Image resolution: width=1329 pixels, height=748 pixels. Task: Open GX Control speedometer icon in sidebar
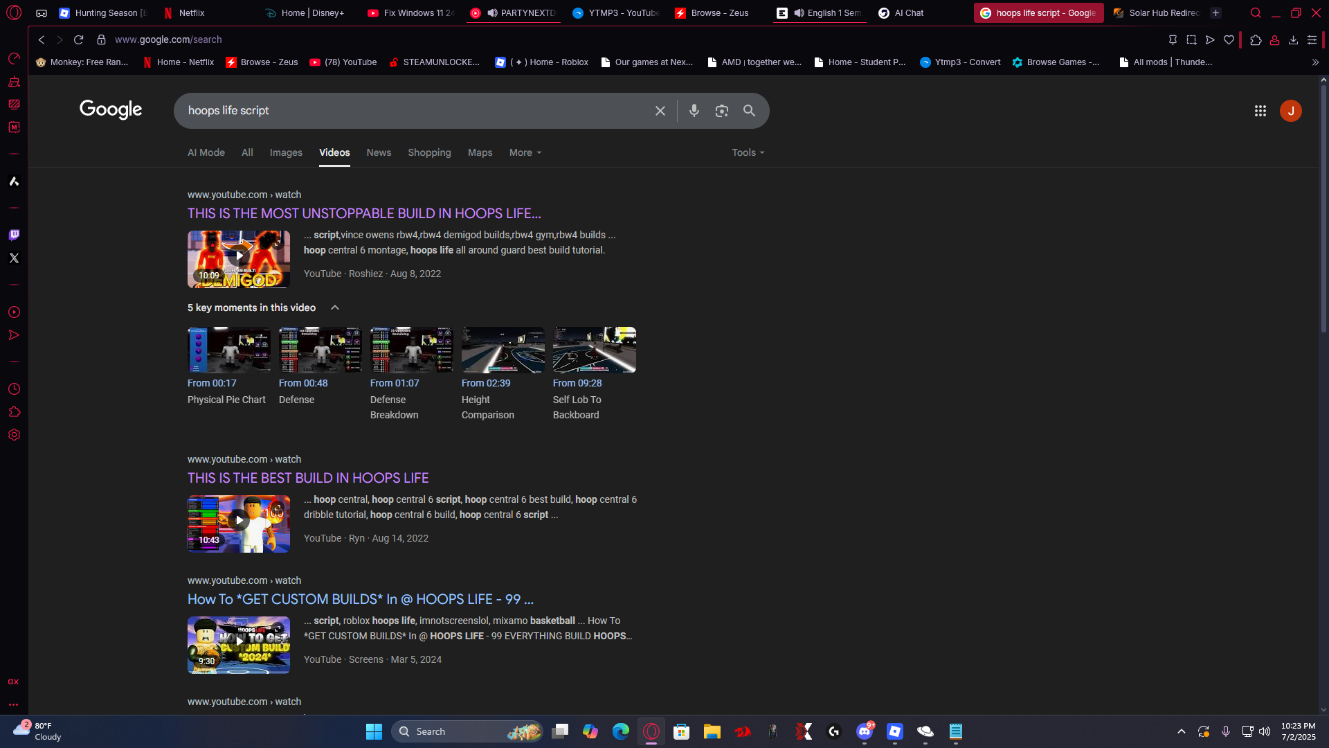point(14,58)
